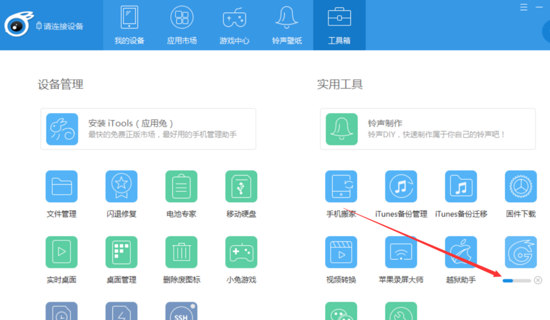550x320 pixels.
Task: Select 移动硬盘 portable disk tool
Action: pos(241,187)
